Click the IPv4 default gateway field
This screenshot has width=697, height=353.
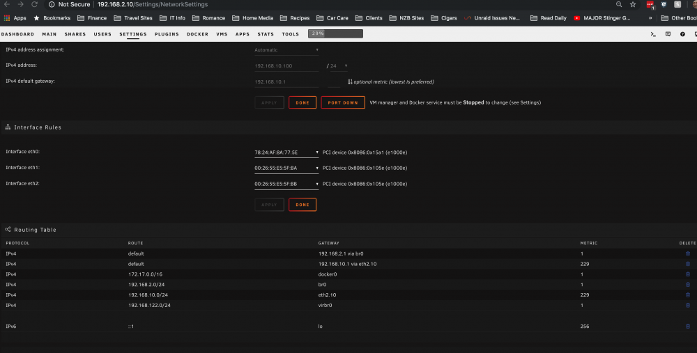pos(286,81)
